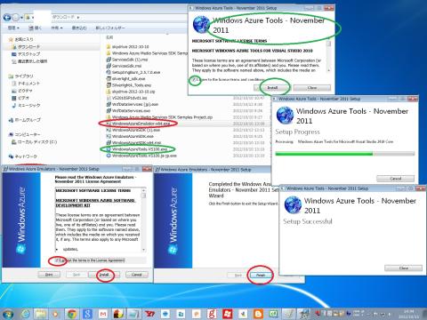Click Install in the Emulators license dialog
427x320 pixels.
point(104,275)
